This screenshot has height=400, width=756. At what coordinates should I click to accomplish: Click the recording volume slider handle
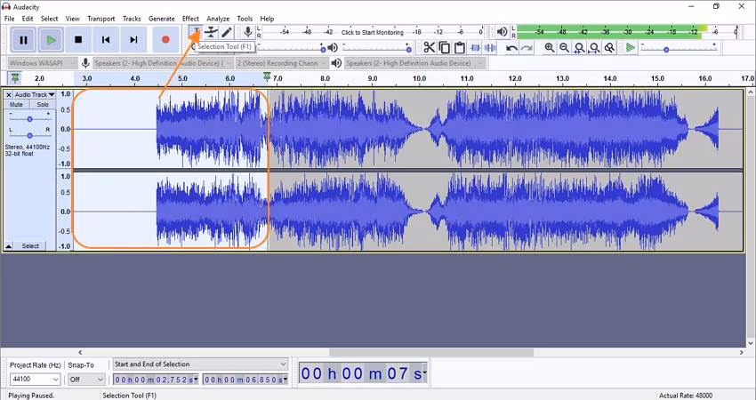[323, 49]
